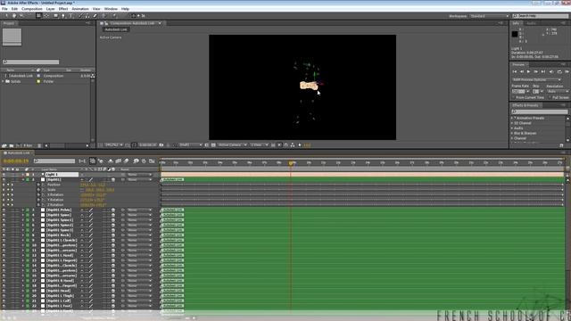Screen dimensions: 571x321
Task: Open the Graph Editor in timeline
Action: [x=153, y=160]
